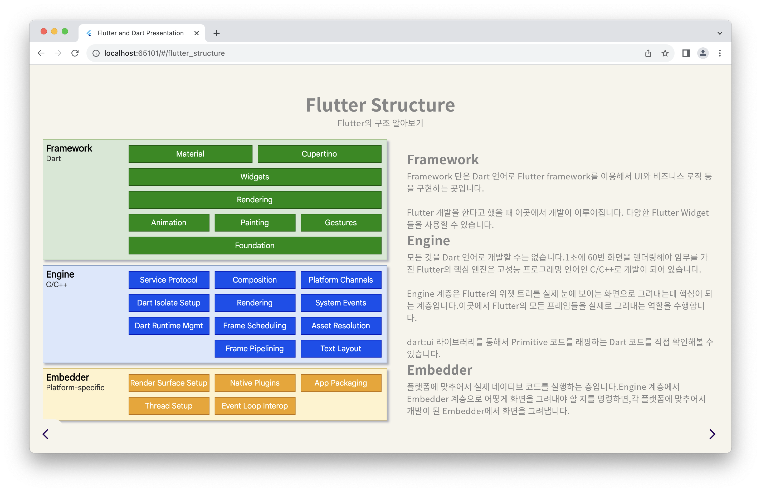Click the App Packaging block
The width and height of the screenshot is (761, 492).
click(x=341, y=383)
